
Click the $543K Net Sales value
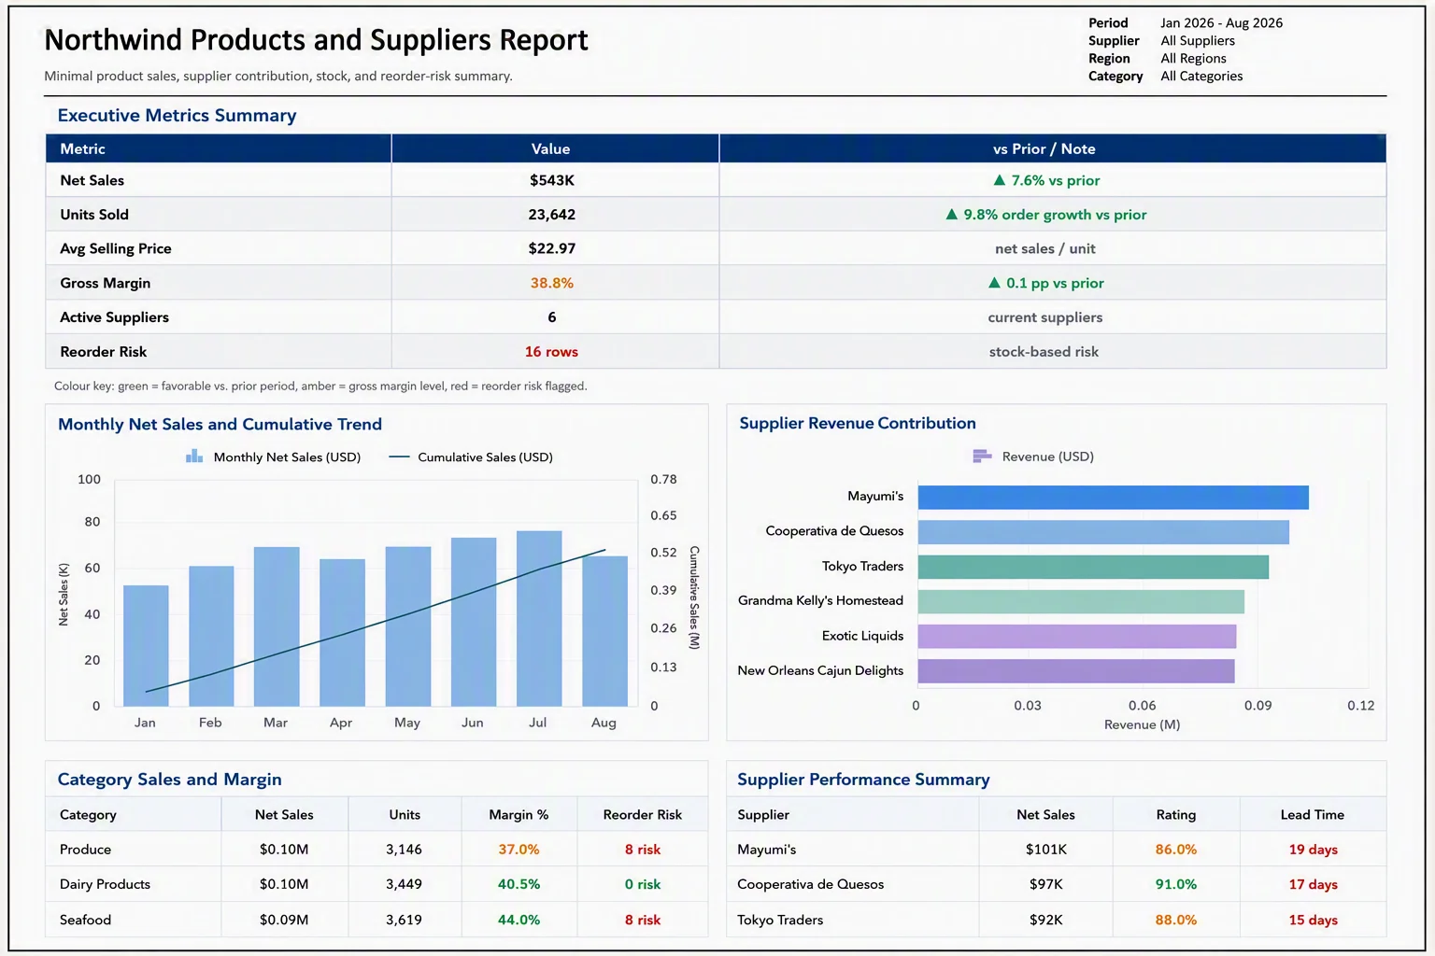pos(552,180)
